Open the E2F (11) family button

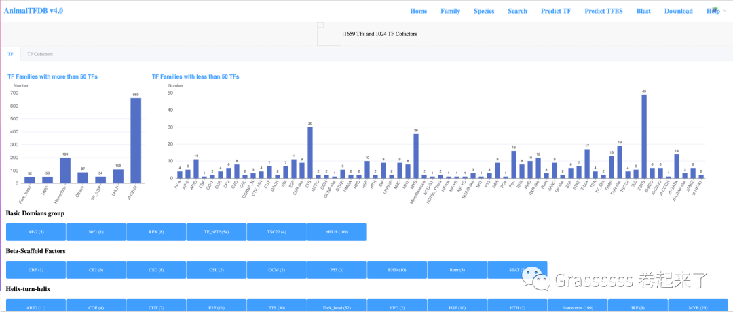point(217,305)
